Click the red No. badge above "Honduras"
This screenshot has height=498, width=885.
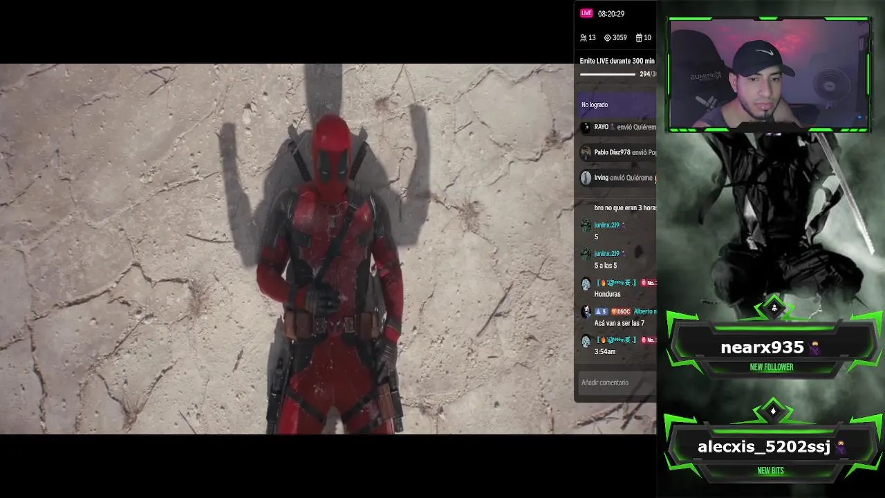[x=649, y=283]
